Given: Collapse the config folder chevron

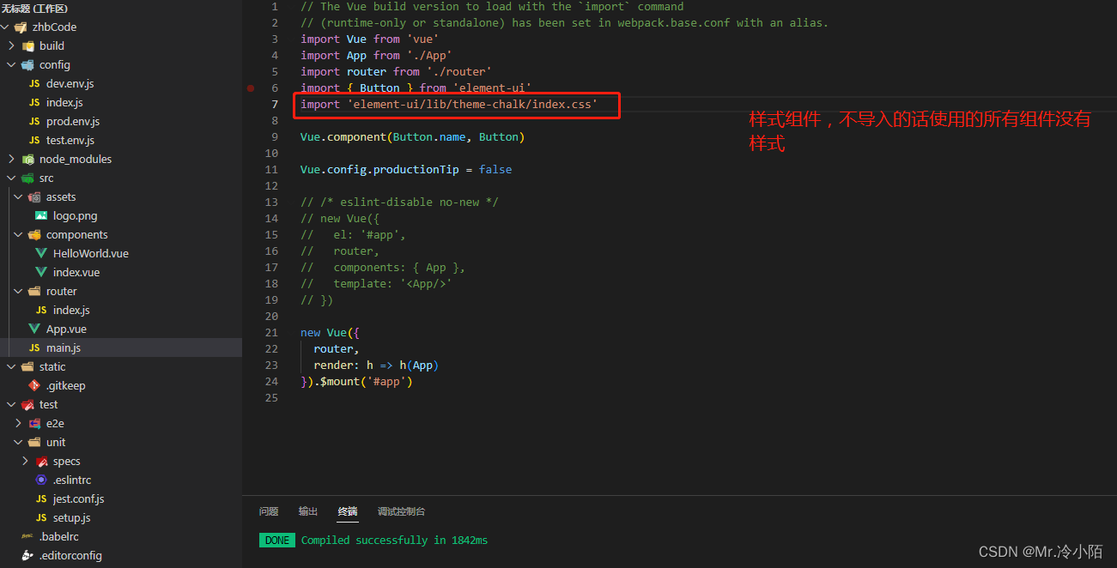Looking at the screenshot, I should coord(12,64).
